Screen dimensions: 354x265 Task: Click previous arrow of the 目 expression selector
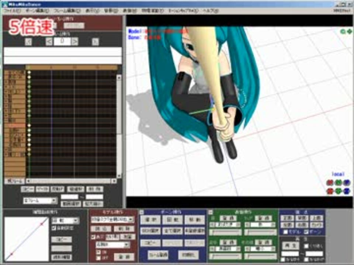(212, 225)
